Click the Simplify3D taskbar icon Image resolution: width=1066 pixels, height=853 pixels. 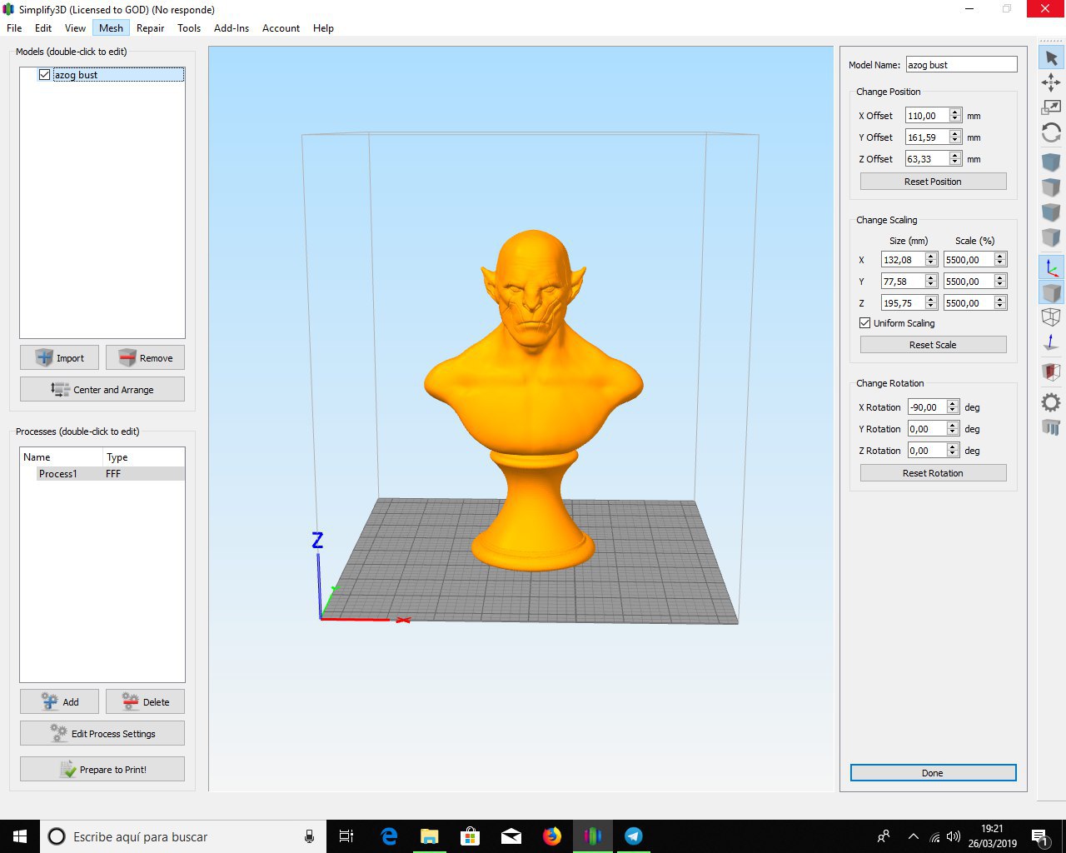pyautogui.click(x=593, y=836)
